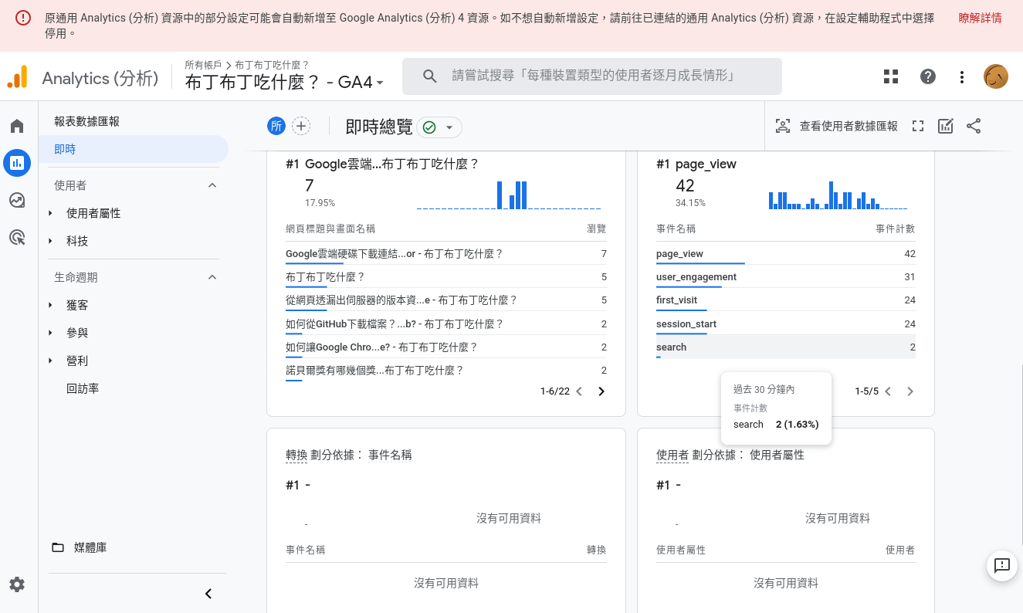
Task: Open 報表數據匯報 in the sidebar
Action: (x=87, y=121)
